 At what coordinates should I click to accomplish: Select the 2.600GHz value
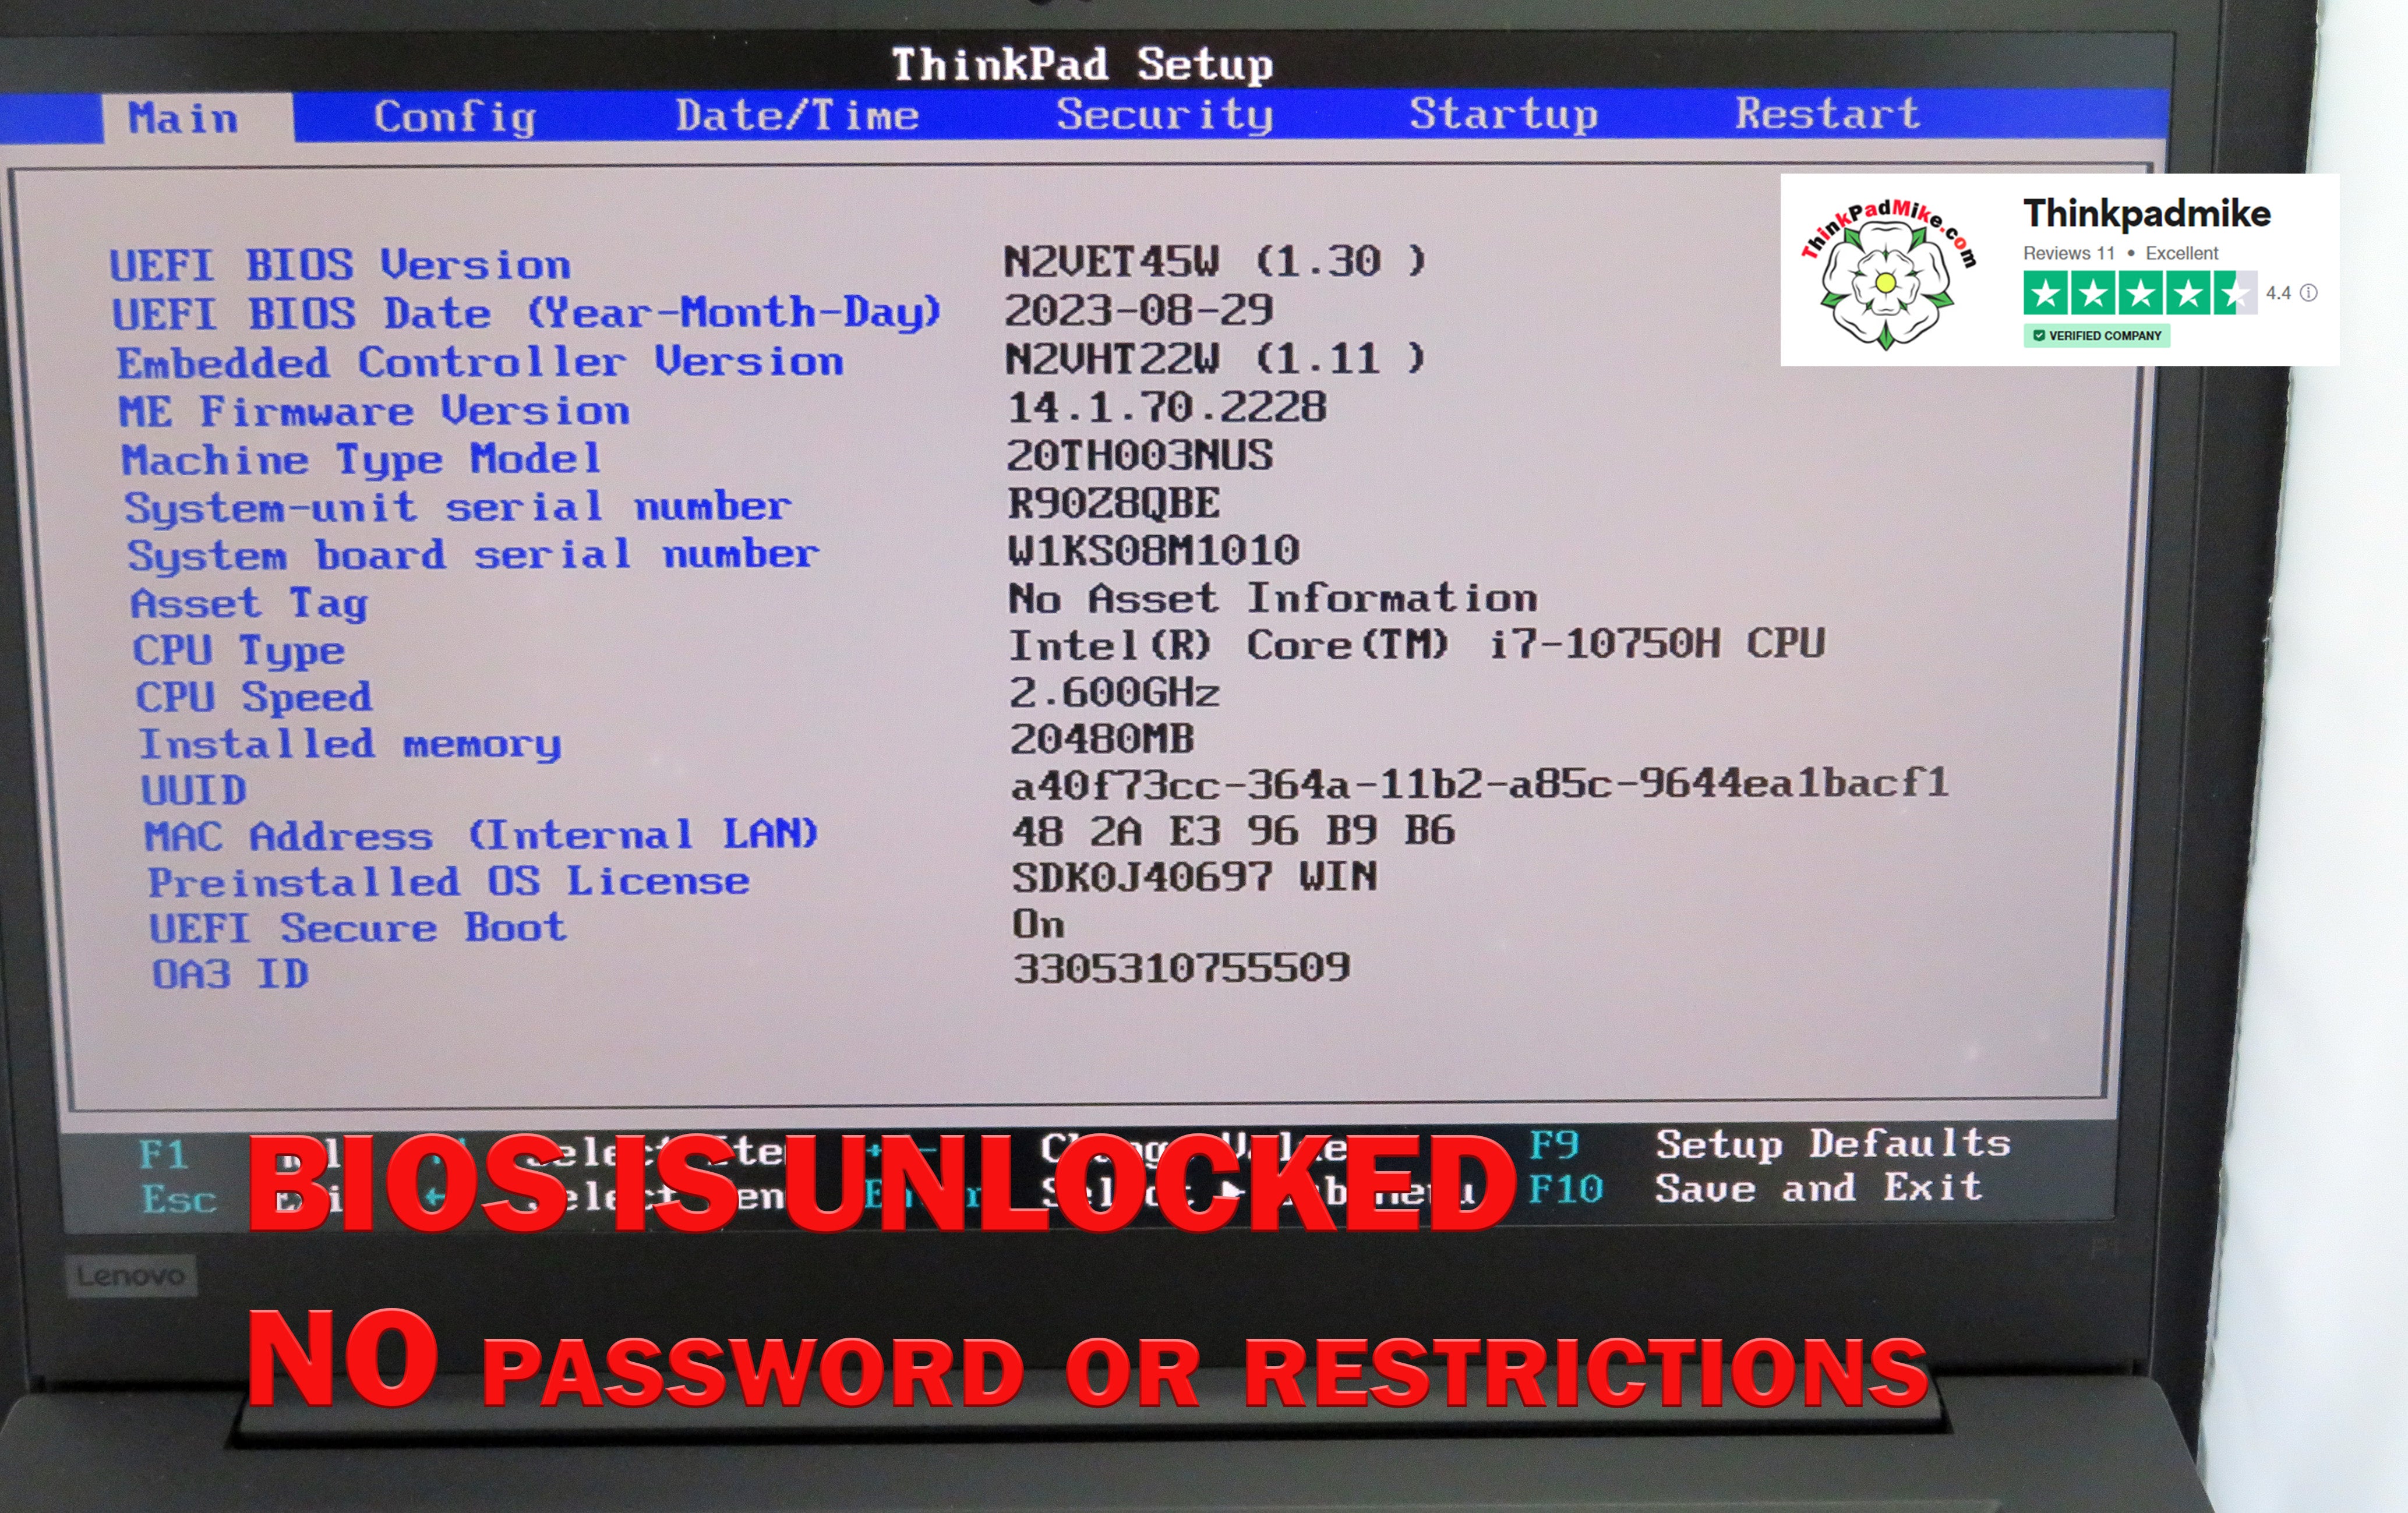[x=1115, y=692]
